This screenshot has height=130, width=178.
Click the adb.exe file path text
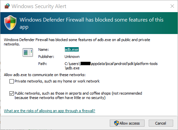[111, 66]
